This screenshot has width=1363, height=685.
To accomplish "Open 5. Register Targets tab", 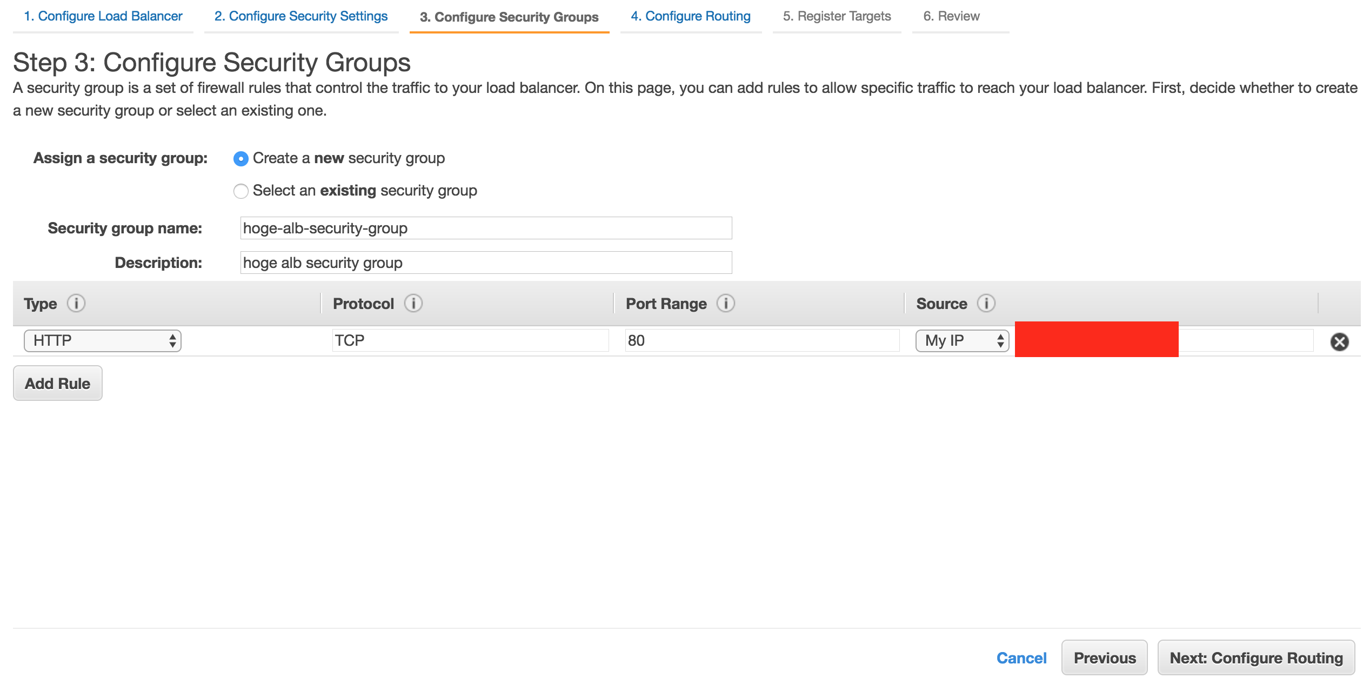I will tap(837, 16).
